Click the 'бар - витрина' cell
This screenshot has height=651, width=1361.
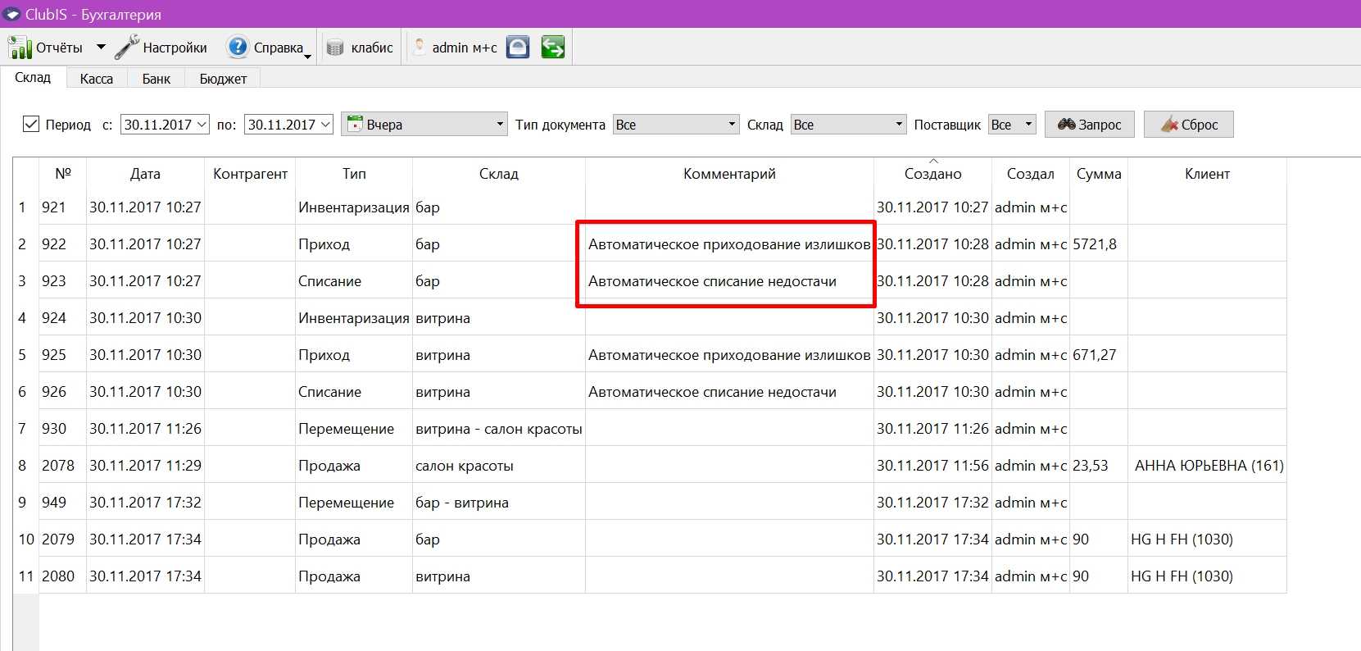point(499,503)
